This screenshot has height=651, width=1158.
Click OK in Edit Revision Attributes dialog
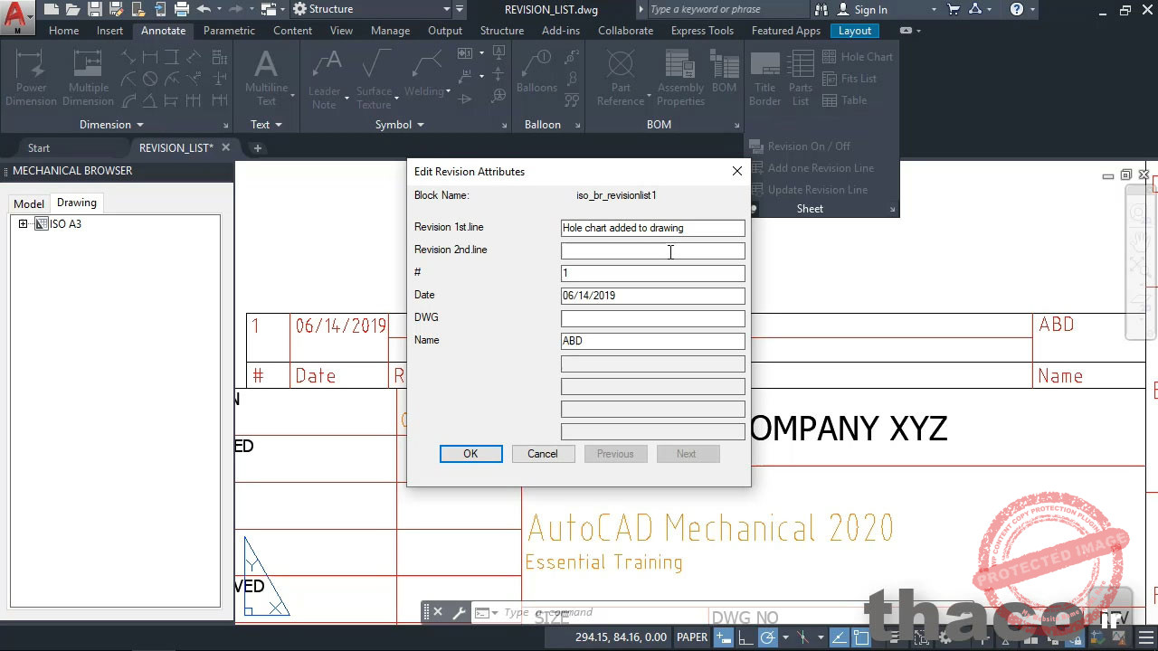[x=470, y=454]
